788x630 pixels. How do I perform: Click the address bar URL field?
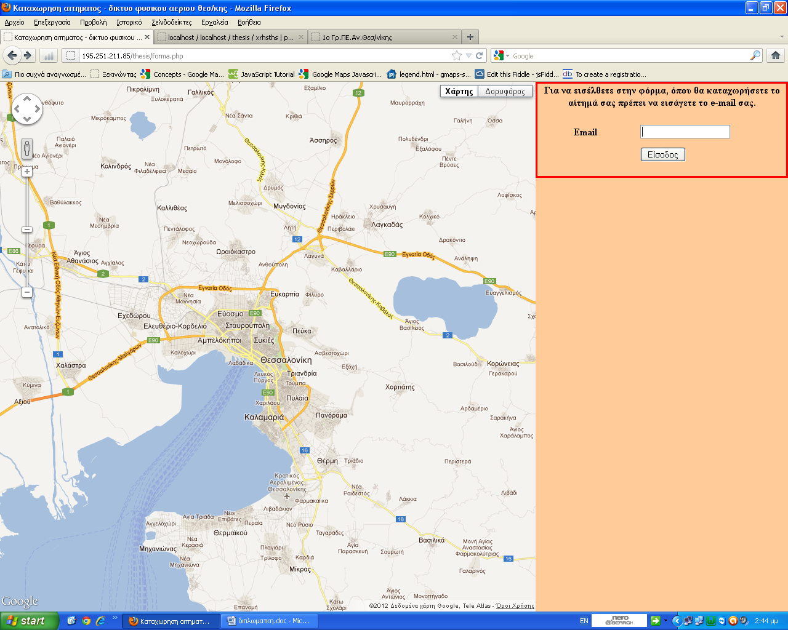pyautogui.click(x=265, y=55)
